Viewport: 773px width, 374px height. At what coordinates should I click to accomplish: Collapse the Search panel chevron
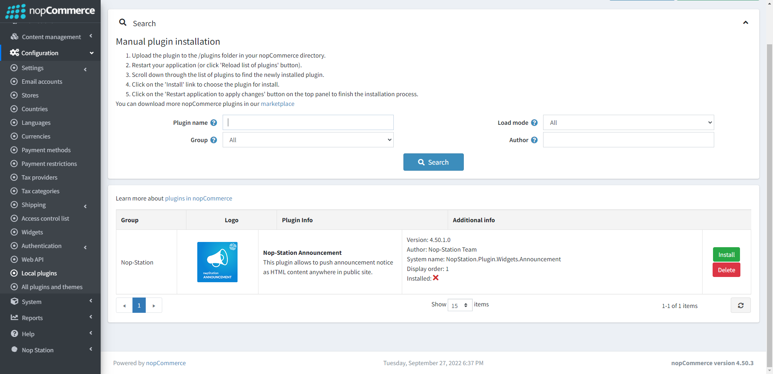click(x=746, y=23)
